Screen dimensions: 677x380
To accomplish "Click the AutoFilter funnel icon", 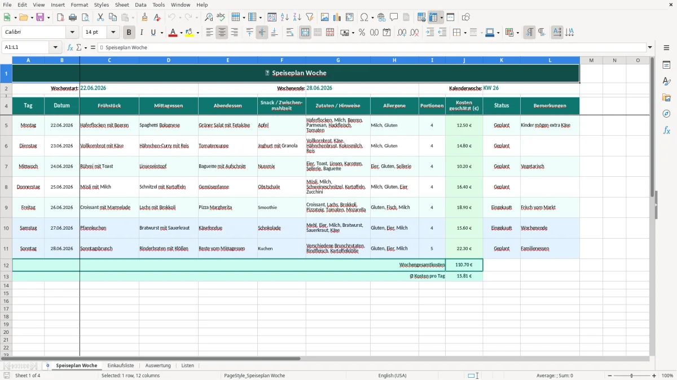I will tap(310, 17).
